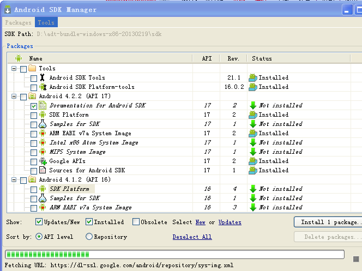Open the Packages menu
This screenshot has height=271, width=362.
point(18,22)
